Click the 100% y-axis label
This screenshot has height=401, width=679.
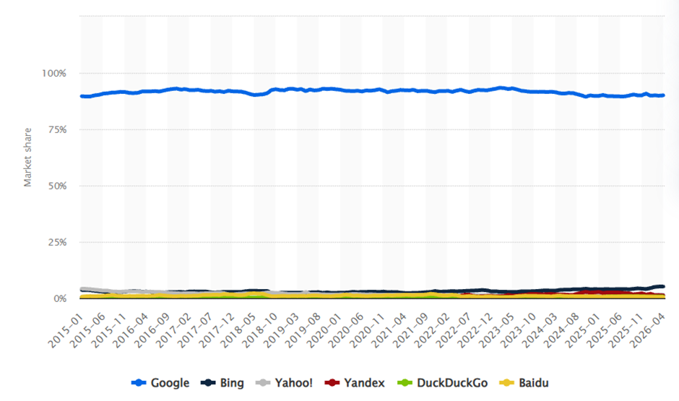[x=54, y=73]
